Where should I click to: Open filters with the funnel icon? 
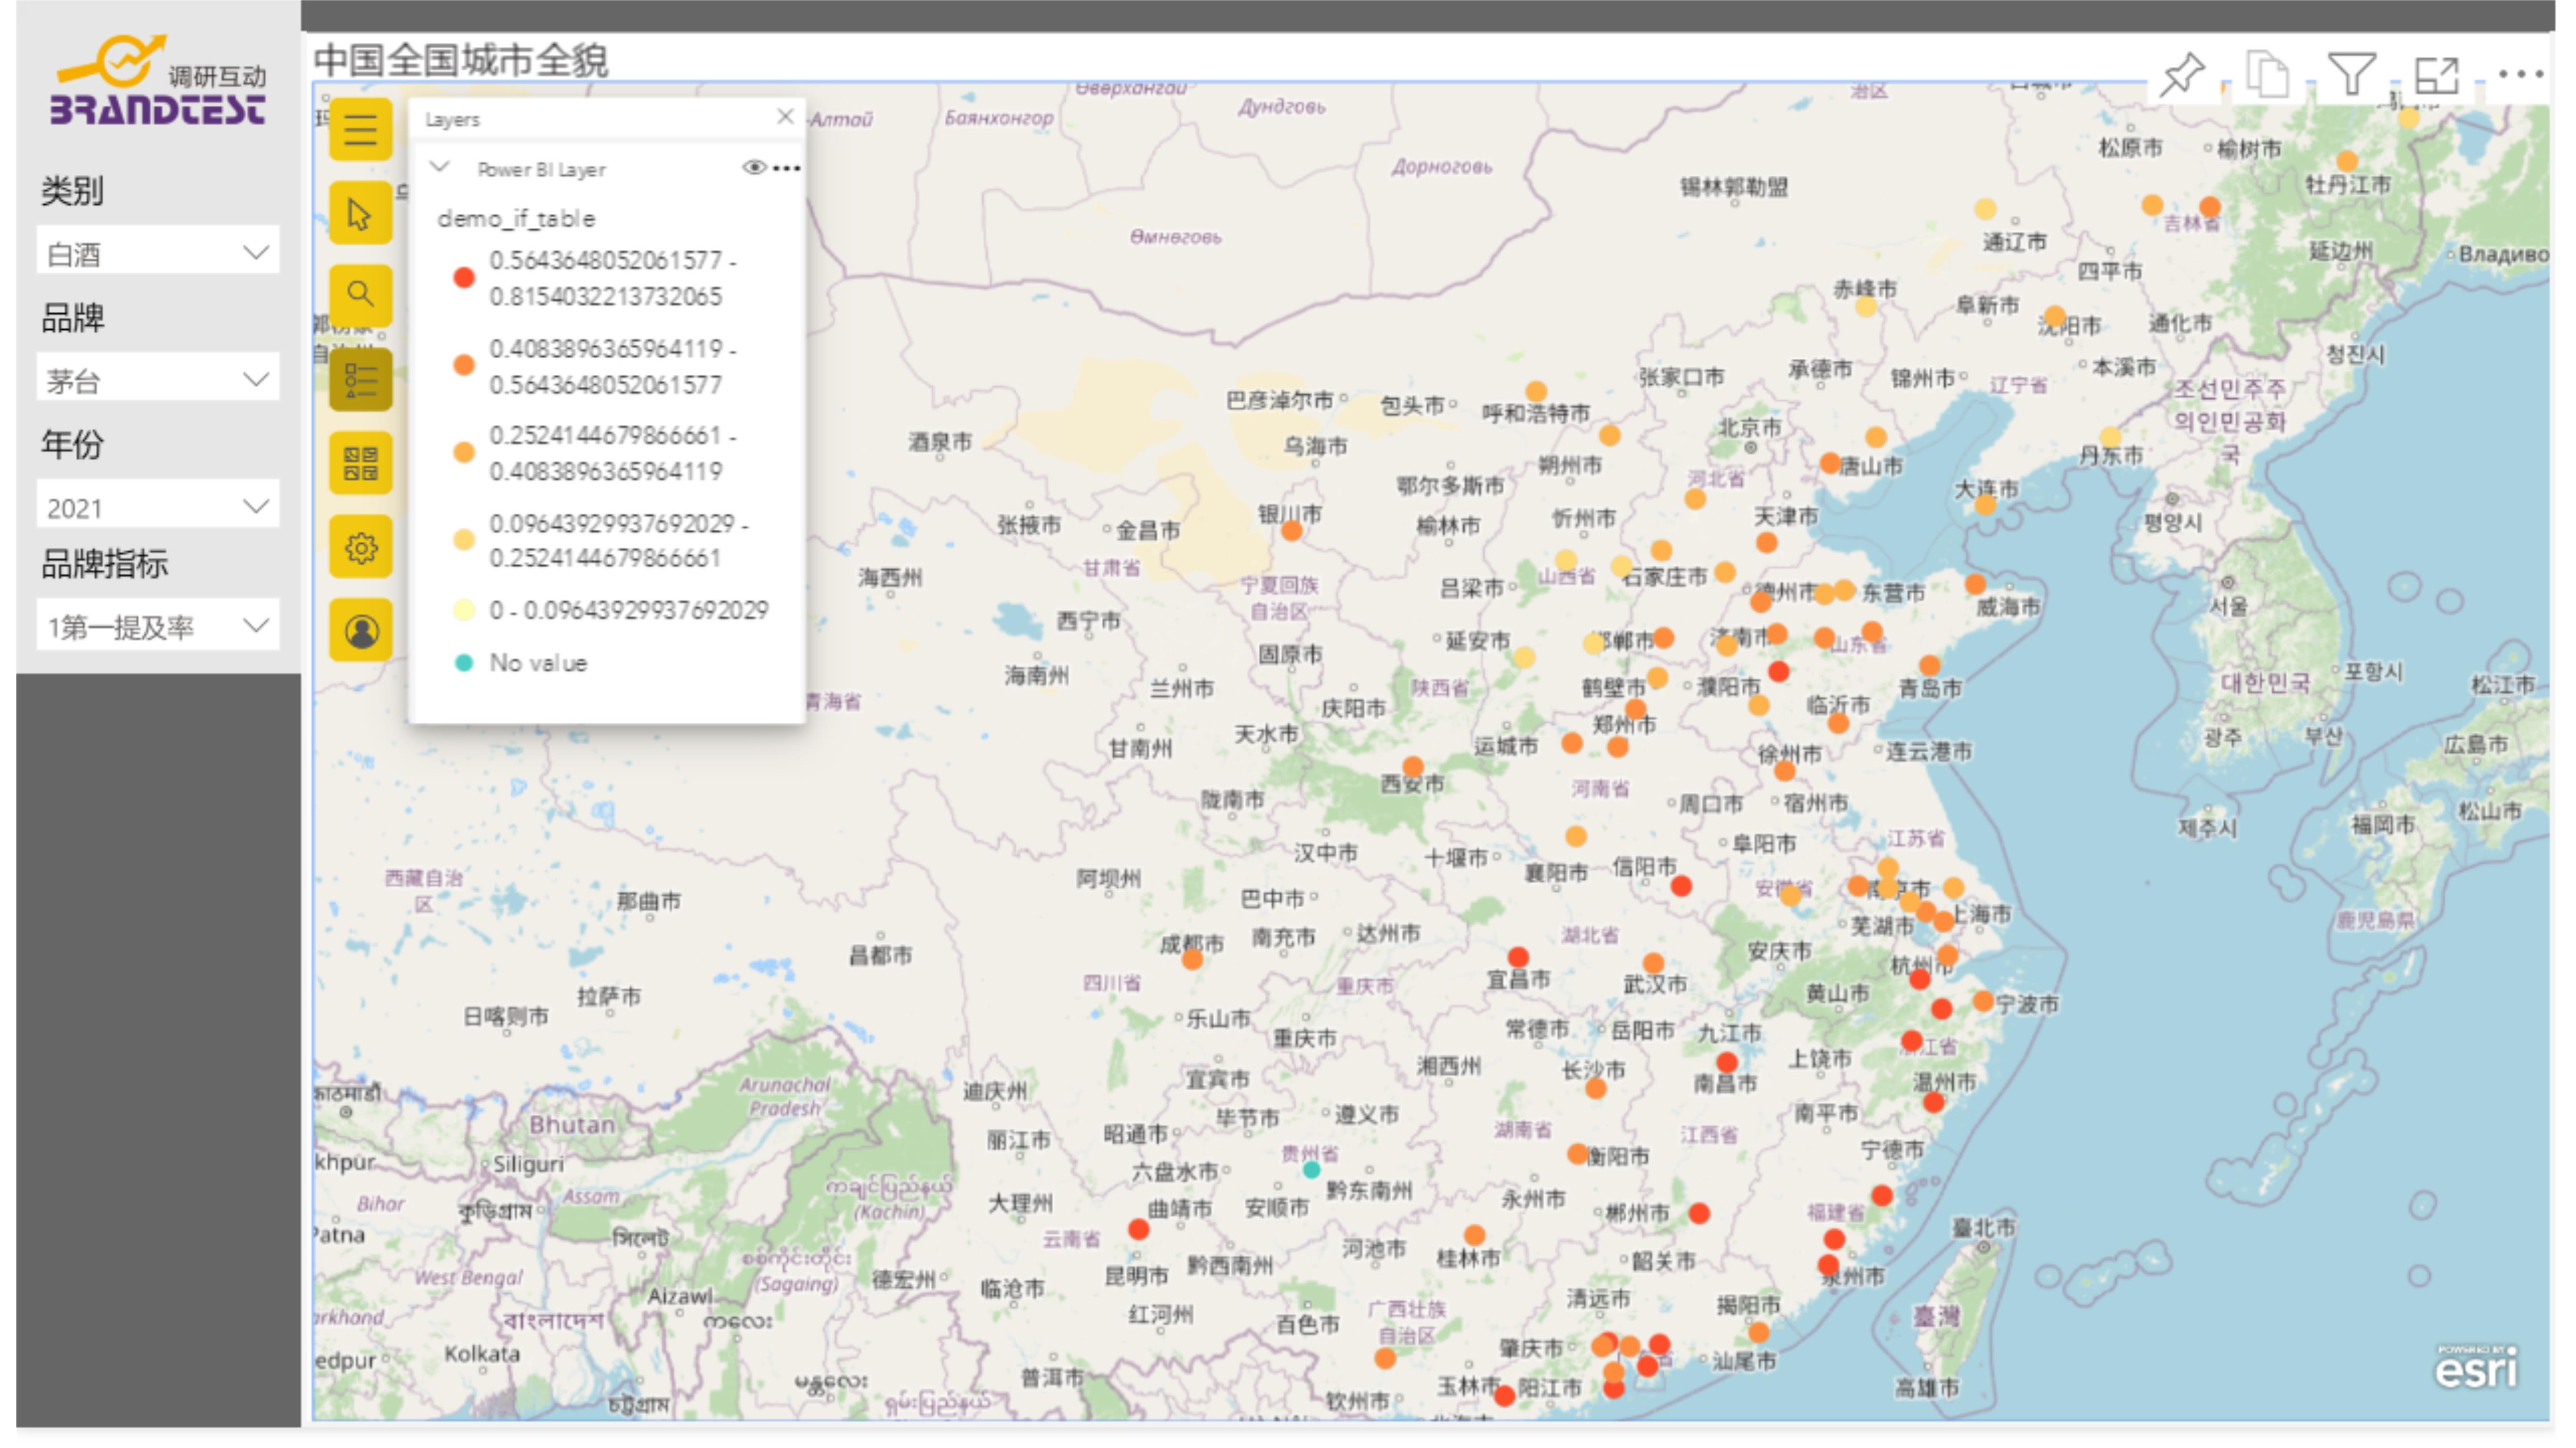[2351, 74]
